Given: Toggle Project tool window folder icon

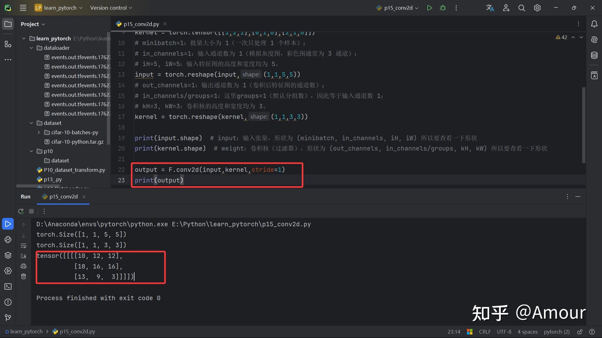Looking at the screenshot, I should click(8, 24).
